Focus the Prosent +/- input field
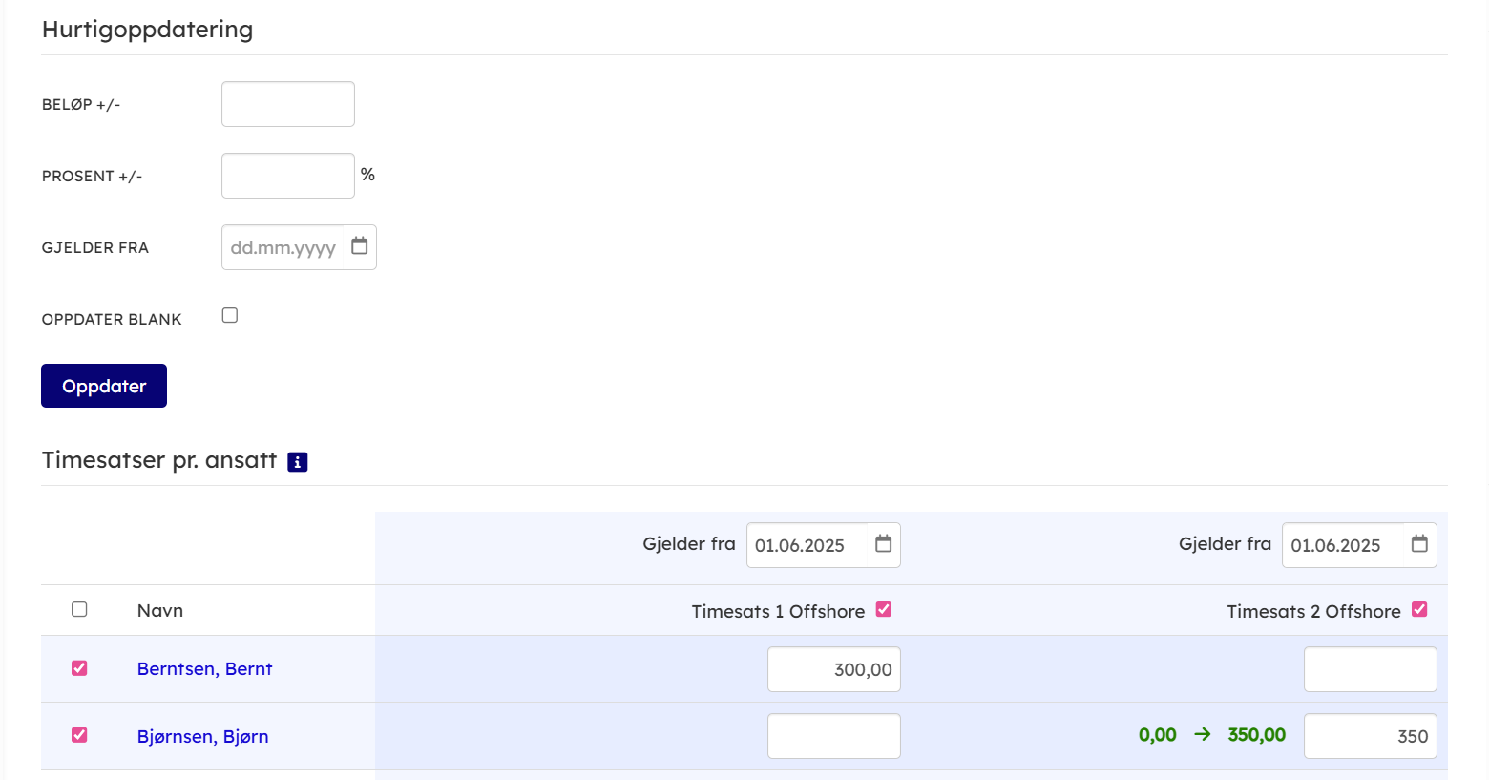 pyautogui.click(x=288, y=176)
